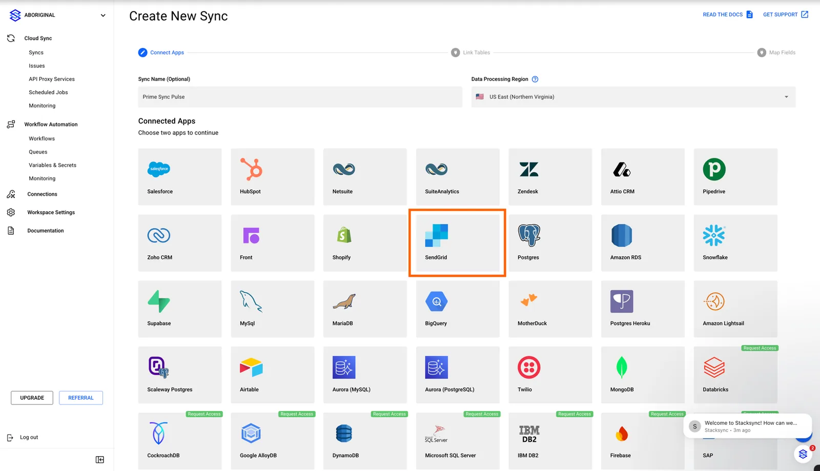Viewport: 820px width, 471px height.
Task: Click the REFERRAL button
Action: tap(81, 398)
